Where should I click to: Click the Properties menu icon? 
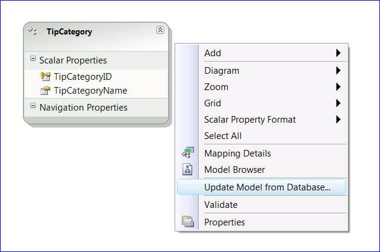point(188,222)
